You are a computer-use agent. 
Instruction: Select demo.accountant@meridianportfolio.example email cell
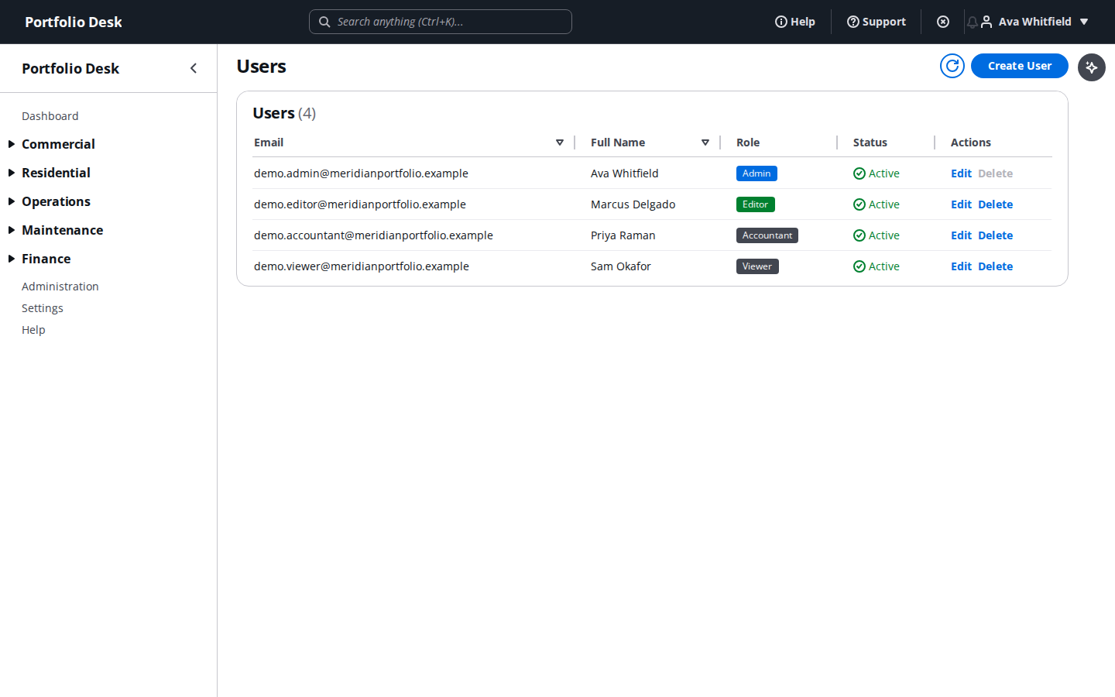tap(373, 235)
